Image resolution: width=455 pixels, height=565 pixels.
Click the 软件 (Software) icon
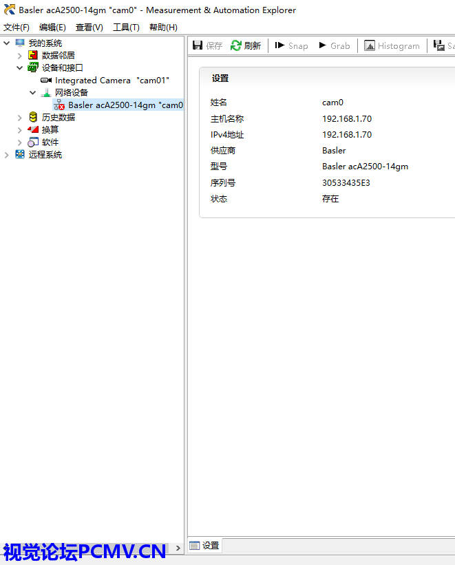pos(33,142)
